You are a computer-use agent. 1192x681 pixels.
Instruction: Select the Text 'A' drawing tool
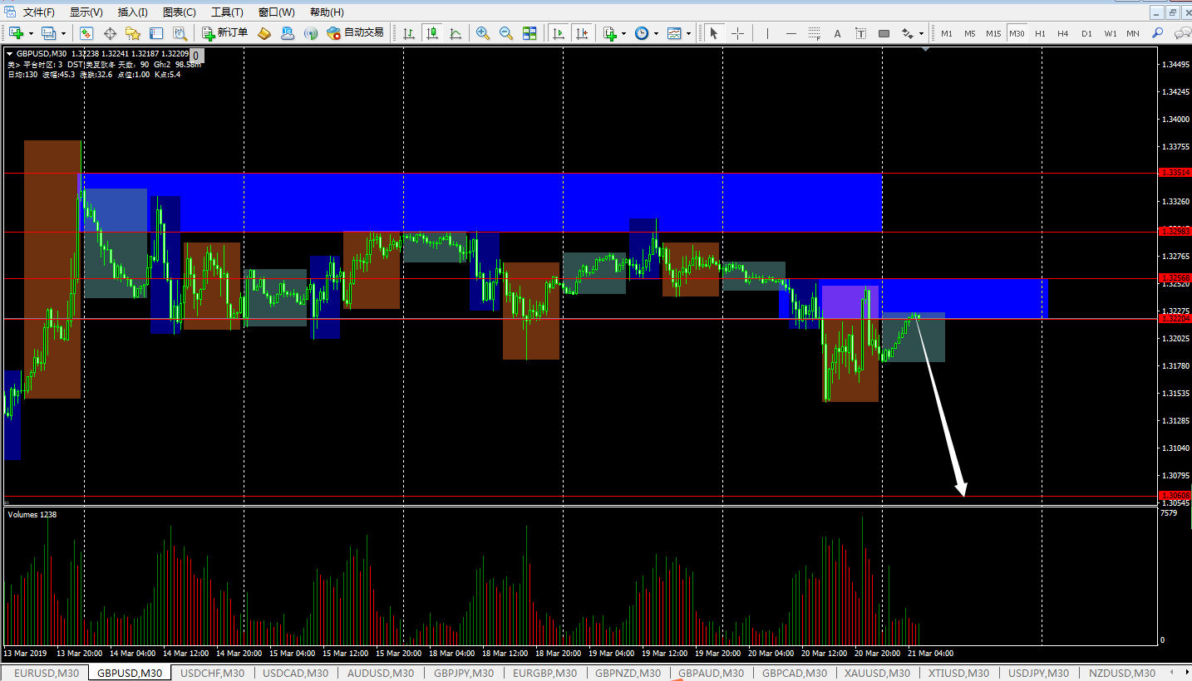pos(837,33)
